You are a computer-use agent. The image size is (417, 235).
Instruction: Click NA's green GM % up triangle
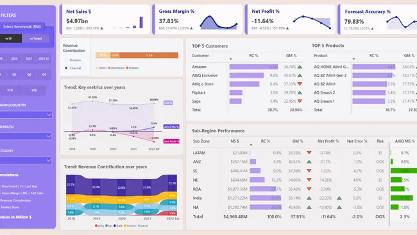[x=309, y=207]
